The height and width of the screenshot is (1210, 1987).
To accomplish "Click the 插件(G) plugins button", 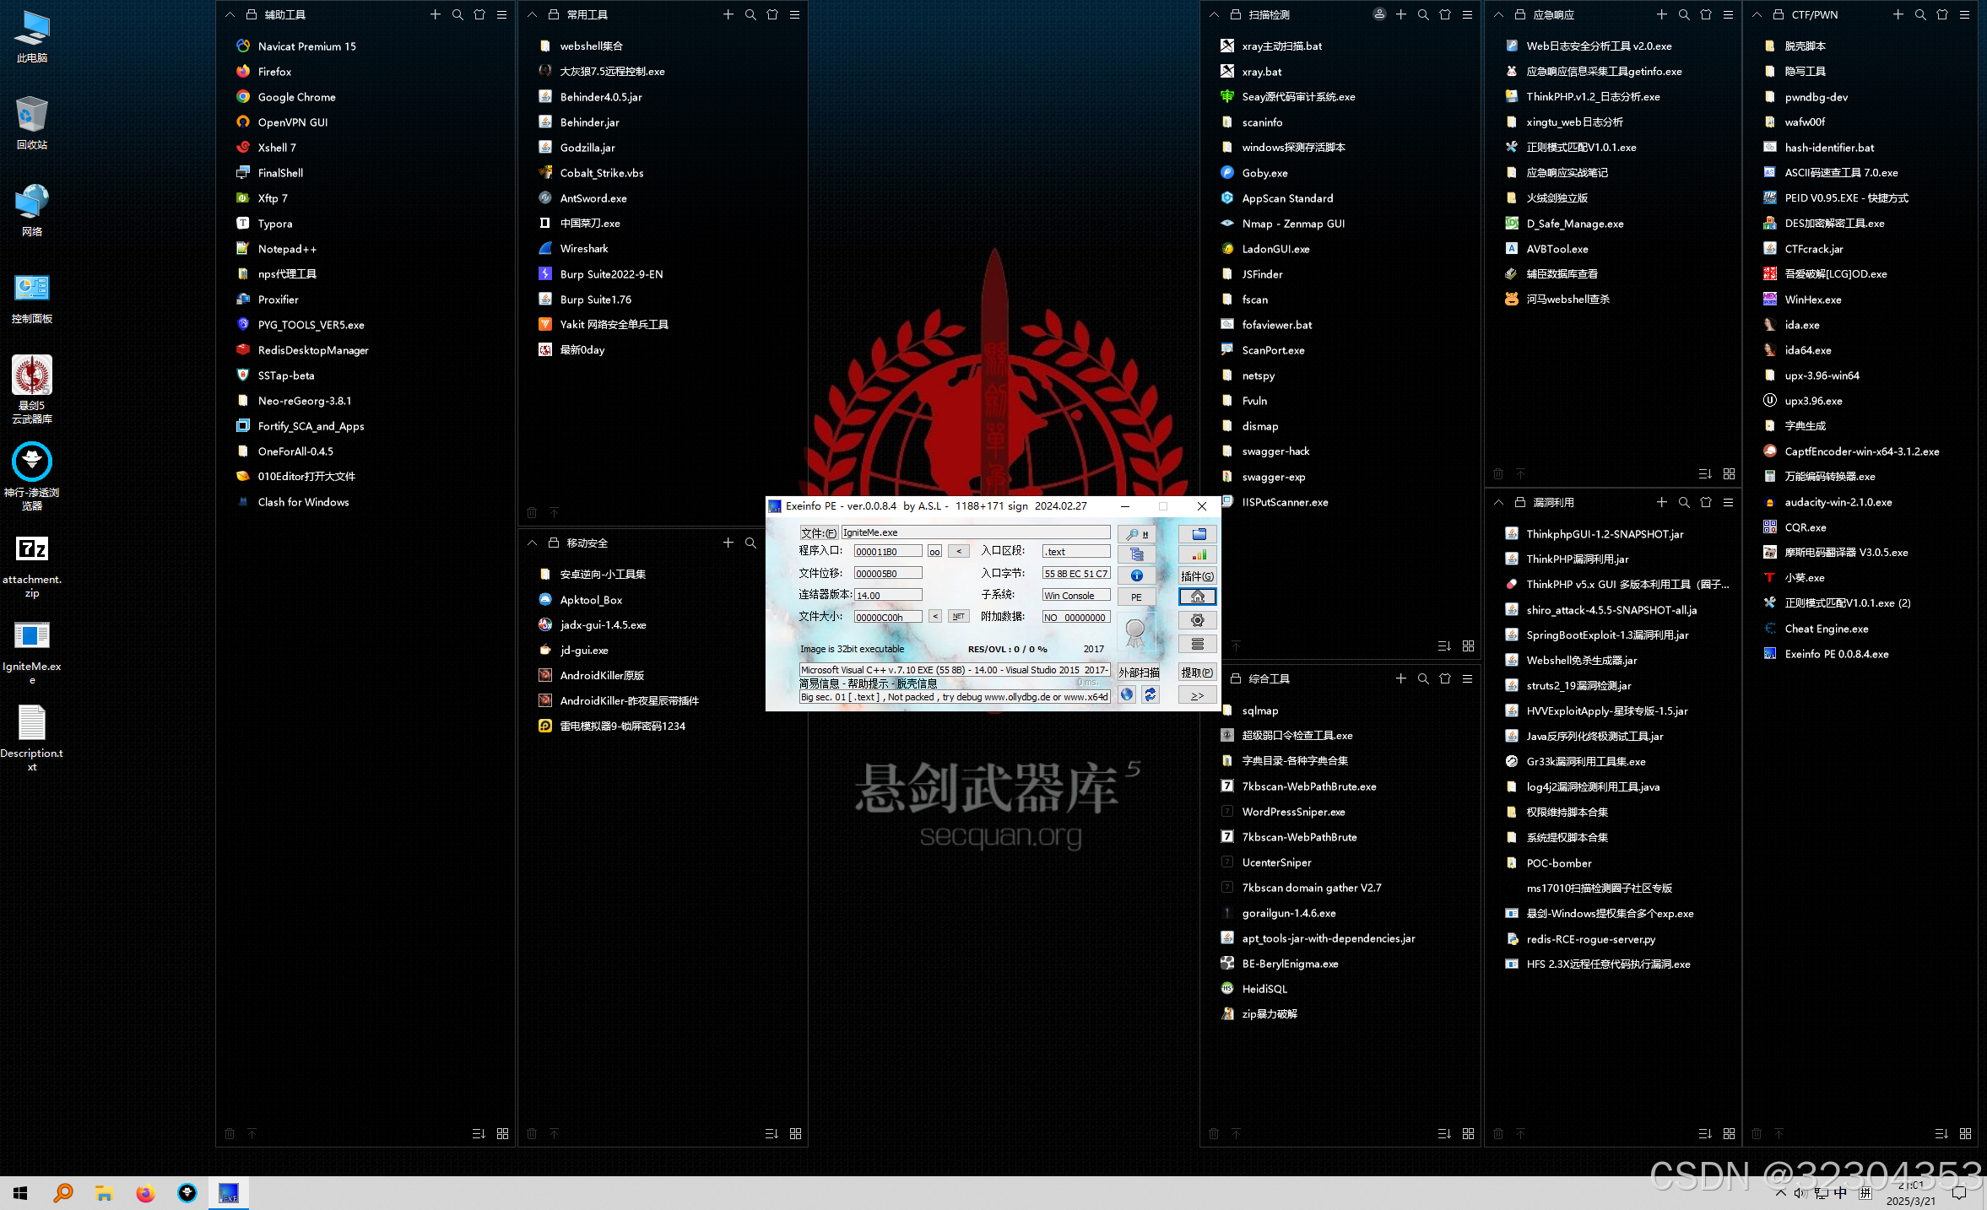I will tap(1197, 575).
